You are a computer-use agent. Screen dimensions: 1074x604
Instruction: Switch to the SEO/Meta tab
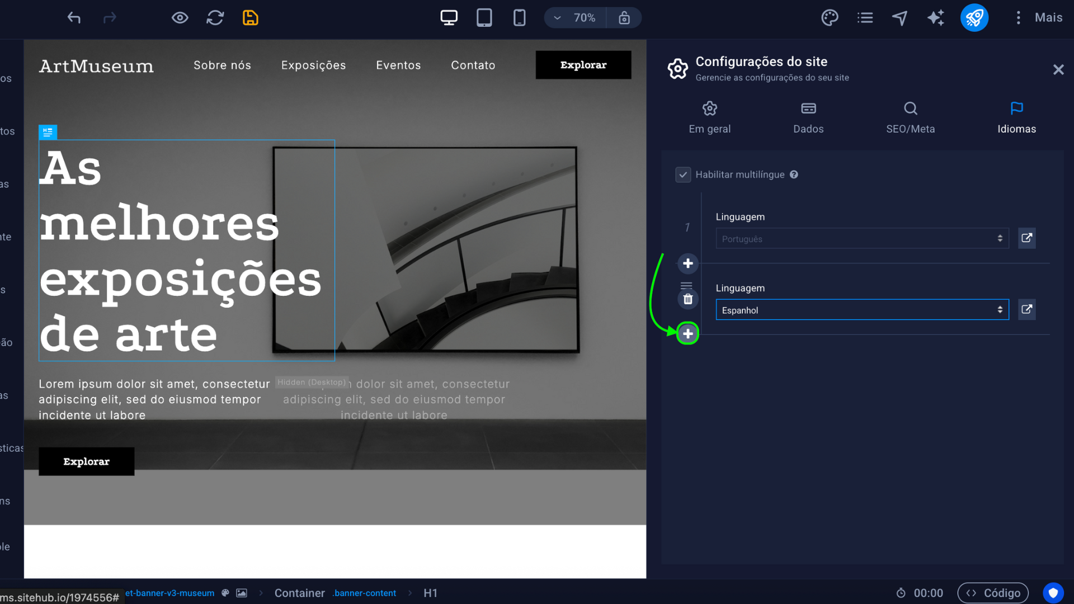910,118
